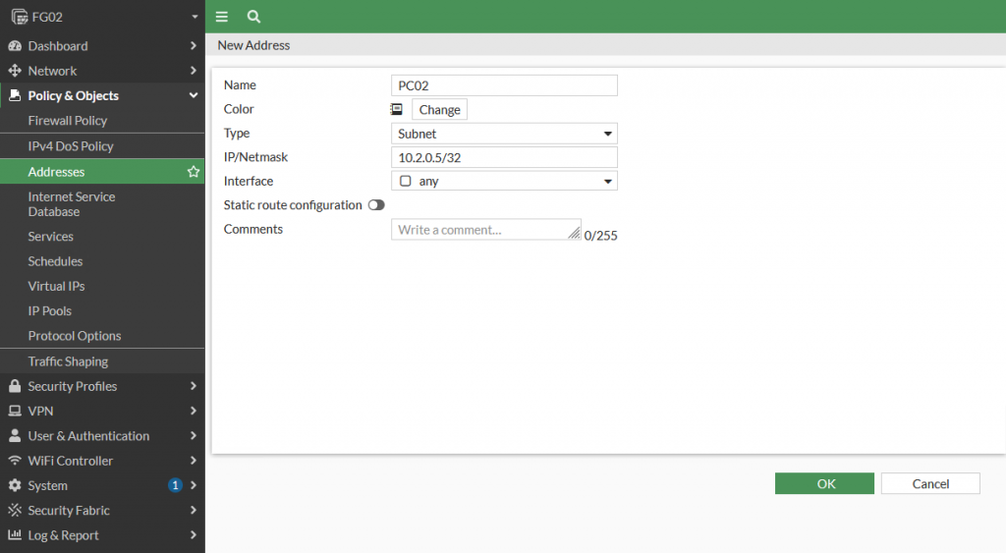This screenshot has height=553, width=1006.
Task: Click the hamburger menu icon in top bar
Action: pyautogui.click(x=222, y=17)
